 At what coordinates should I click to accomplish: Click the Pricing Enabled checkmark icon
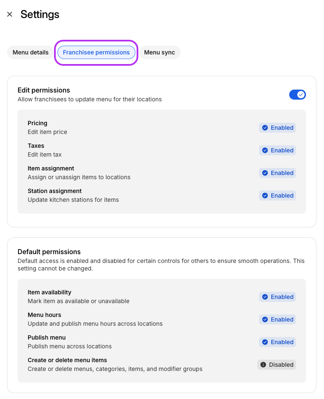point(265,128)
